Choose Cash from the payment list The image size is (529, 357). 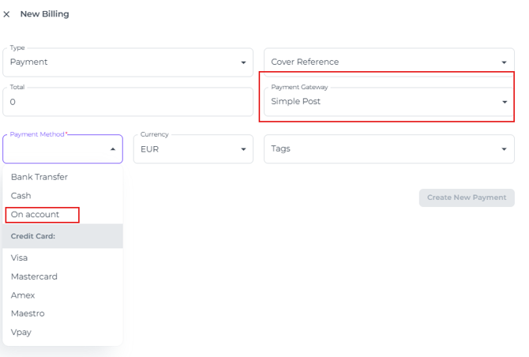coord(21,196)
